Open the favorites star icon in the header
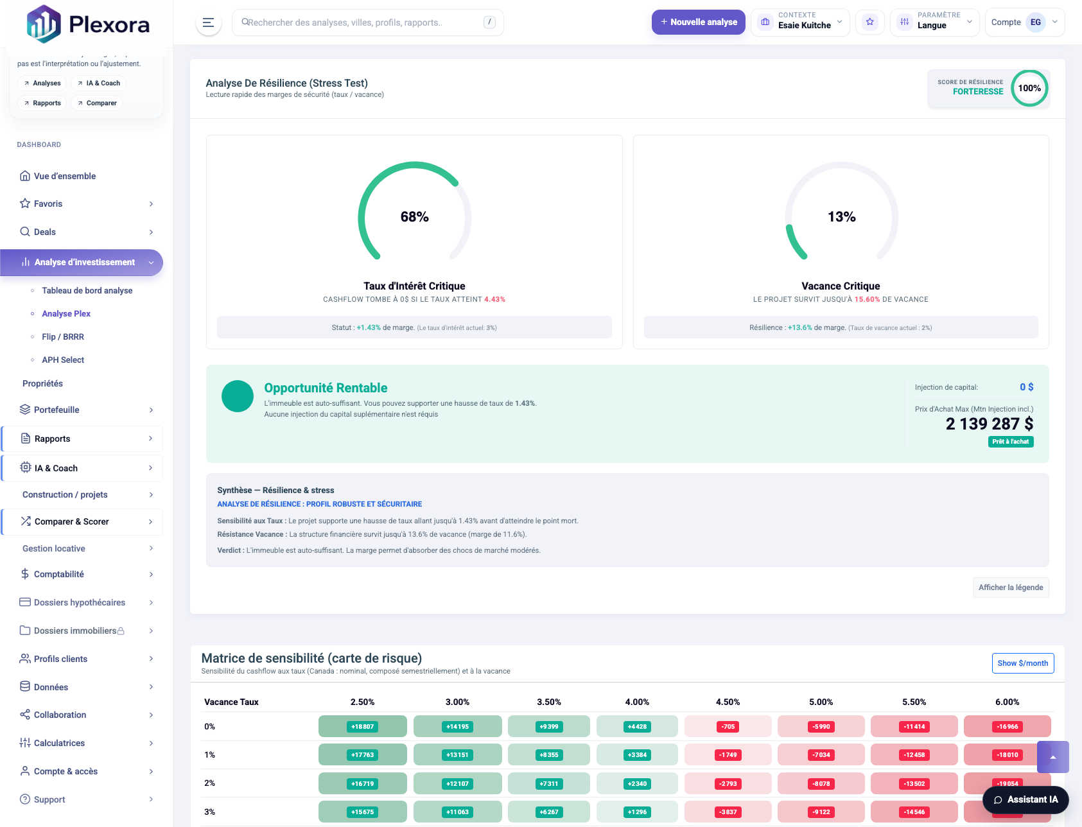 pyautogui.click(x=869, y=22)
